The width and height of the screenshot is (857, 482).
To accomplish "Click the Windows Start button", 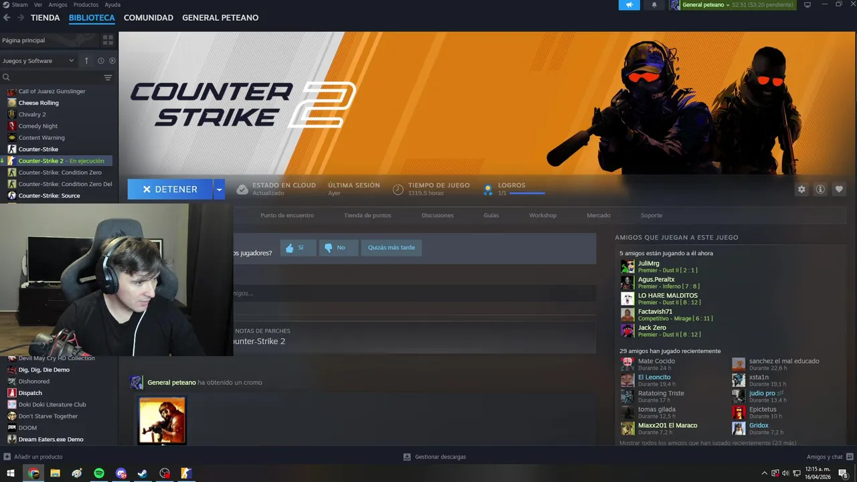I will 11,473.
